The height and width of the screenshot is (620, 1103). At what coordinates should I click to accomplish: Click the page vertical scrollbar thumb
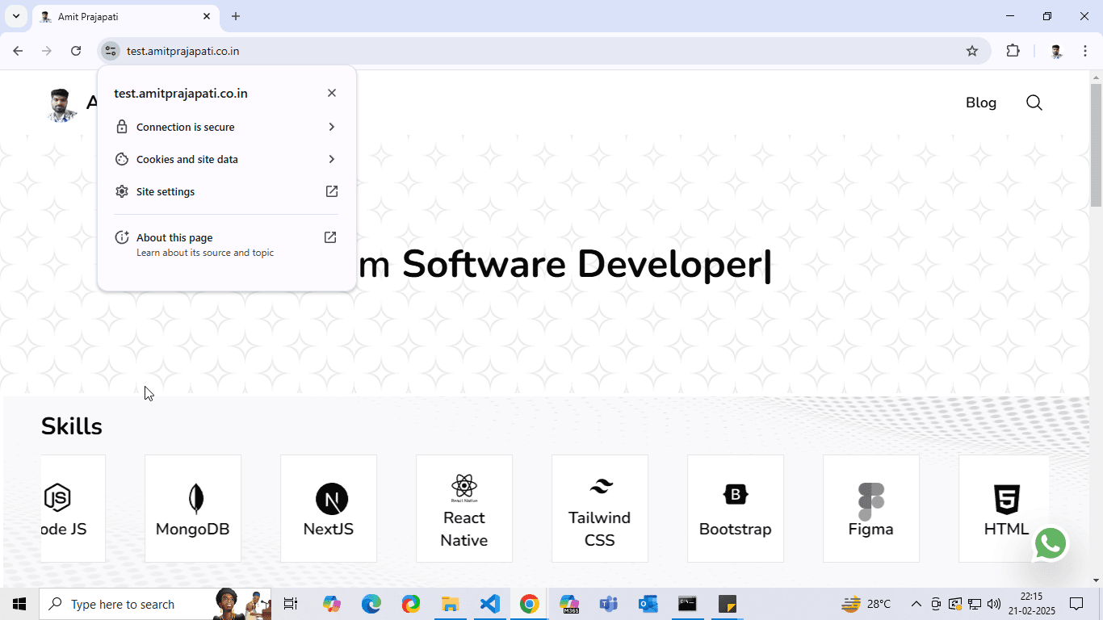click(x=1096, y=145)
